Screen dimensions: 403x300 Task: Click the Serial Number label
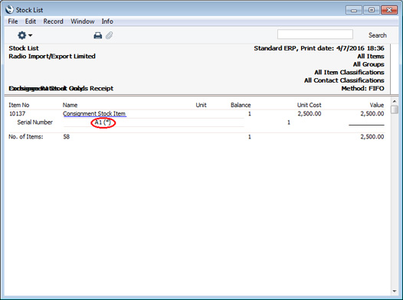pyautogui.click(x=35, y=122)
